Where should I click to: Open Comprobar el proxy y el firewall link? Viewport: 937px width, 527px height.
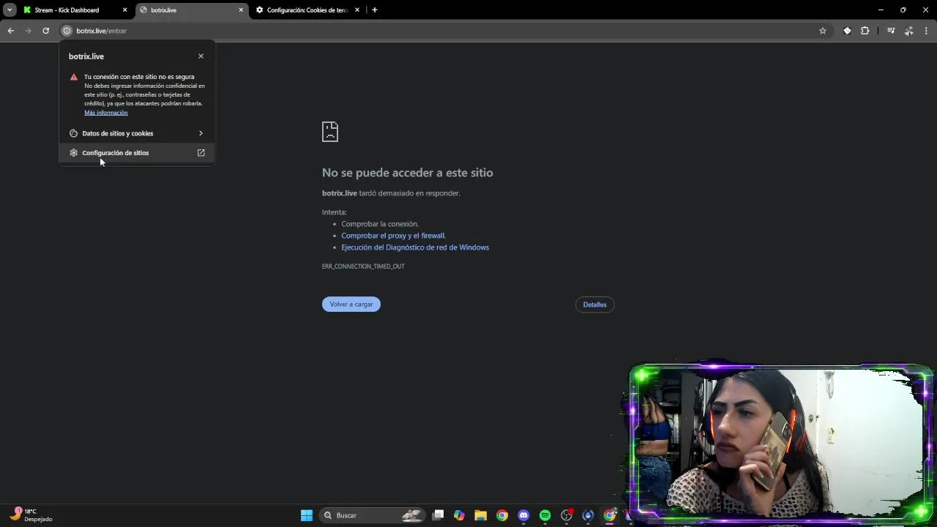click(x=393, y=236)
